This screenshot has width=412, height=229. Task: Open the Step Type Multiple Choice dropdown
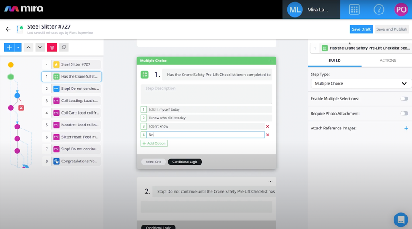[361, 83]
